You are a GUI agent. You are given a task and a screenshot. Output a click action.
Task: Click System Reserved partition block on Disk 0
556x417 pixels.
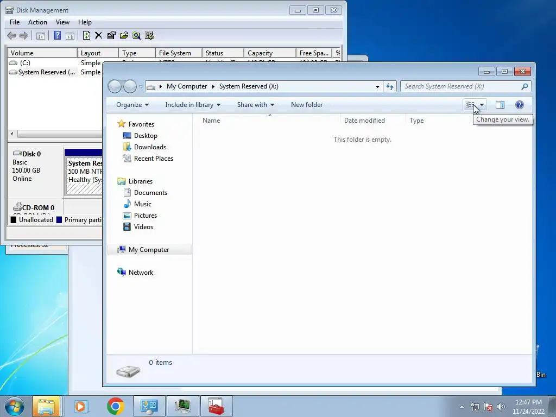click(x=84, y=176)
